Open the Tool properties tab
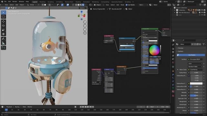 [x=173, y=44]
